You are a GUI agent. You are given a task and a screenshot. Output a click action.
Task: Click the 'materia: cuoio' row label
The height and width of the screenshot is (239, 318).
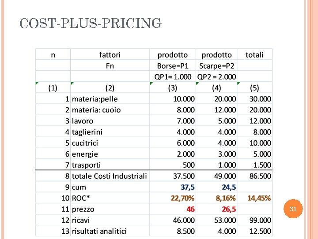(x=96, y=110)
